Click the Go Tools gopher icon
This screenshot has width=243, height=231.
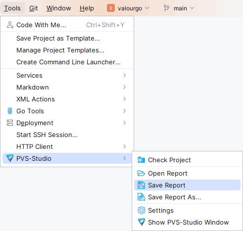[x=10, y=111]
